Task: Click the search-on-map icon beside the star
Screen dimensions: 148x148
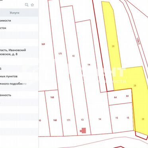Action: [27, 5]
